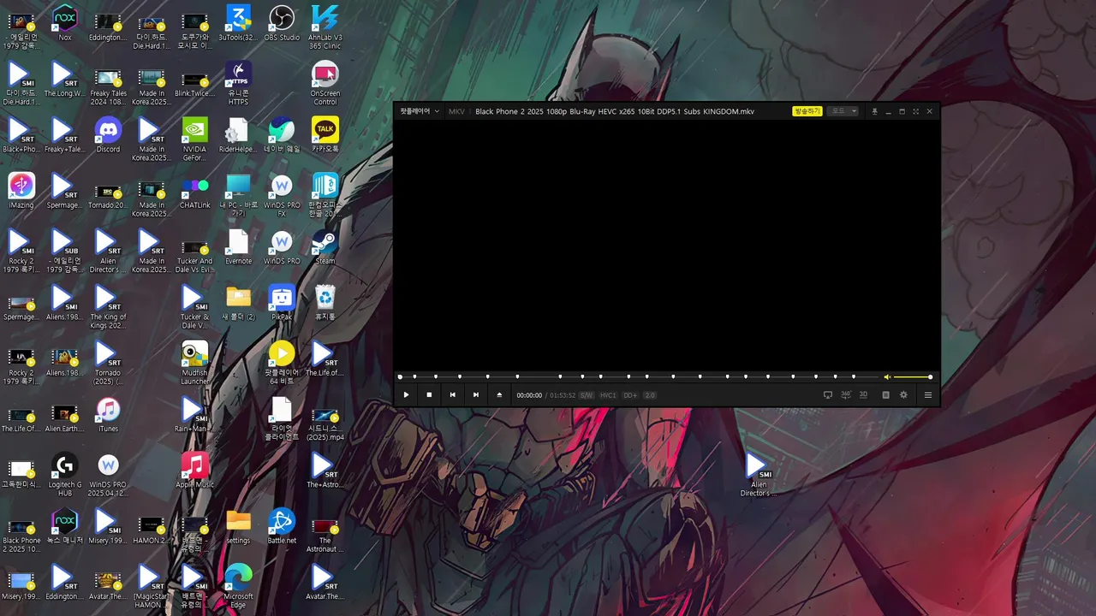Open the playlist panel icon beside the gear
The width and height of the screenshot is (1096, 616).
(x=885, y=395)
